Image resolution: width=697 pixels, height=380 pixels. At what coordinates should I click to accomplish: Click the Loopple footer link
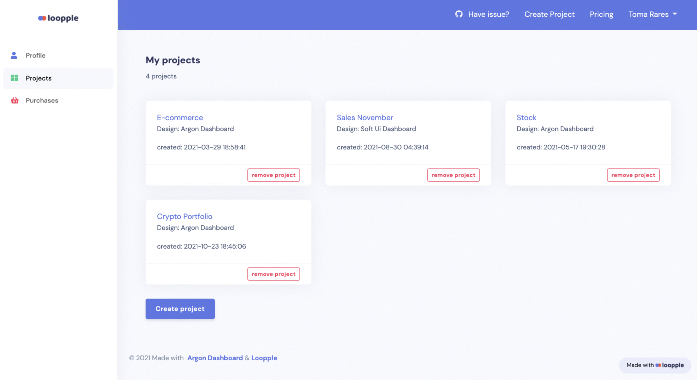(x=264, y=358)
